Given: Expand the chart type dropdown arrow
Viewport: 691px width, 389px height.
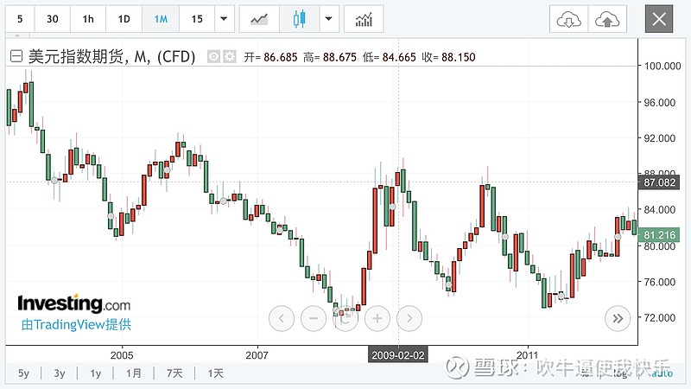Looking at the screenshot, I should 327,18.
